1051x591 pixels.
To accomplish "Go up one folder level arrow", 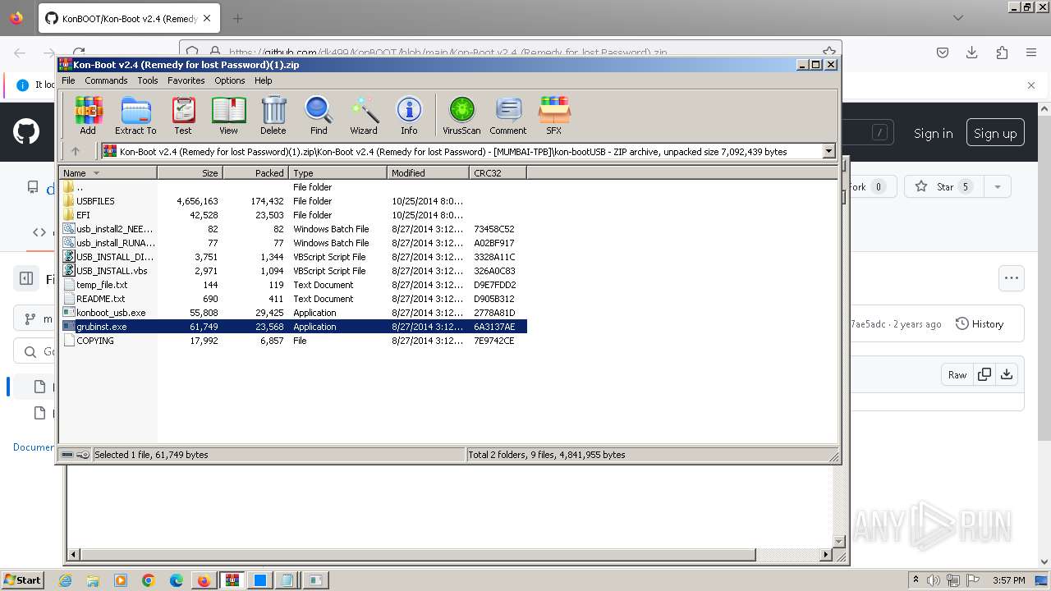I will coord(76,151).
